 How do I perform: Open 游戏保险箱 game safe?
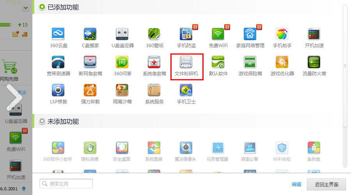pyautogui.click(x=250, y=66)
